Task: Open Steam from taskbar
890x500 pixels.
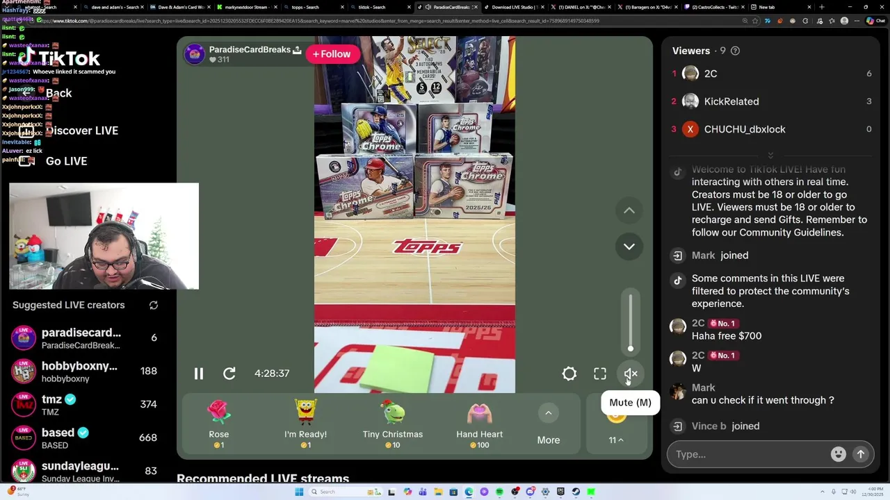Action: (x=576, y=492)
